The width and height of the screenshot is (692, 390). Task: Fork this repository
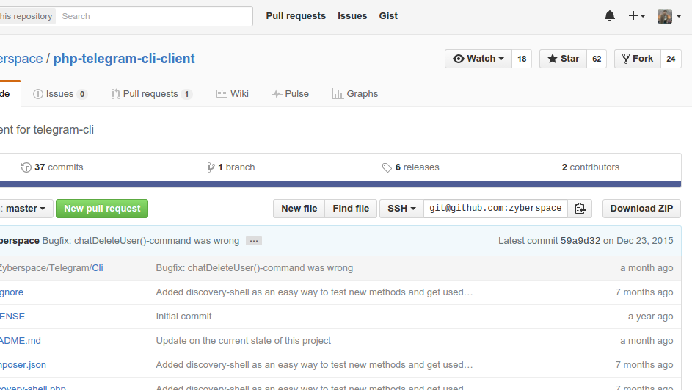[x=638, y=59]
